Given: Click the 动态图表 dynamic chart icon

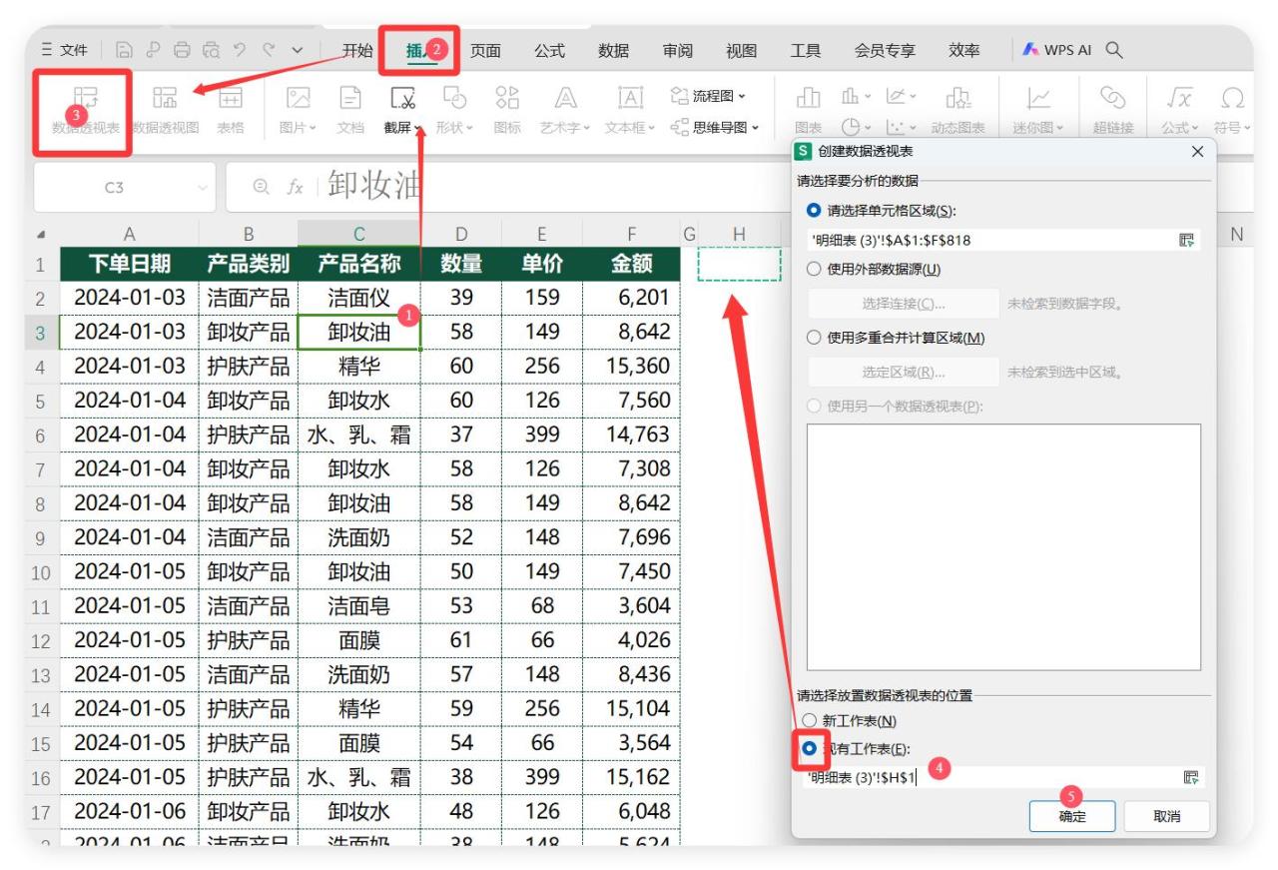Looking at the screenshot, I should tap(957, 98).
